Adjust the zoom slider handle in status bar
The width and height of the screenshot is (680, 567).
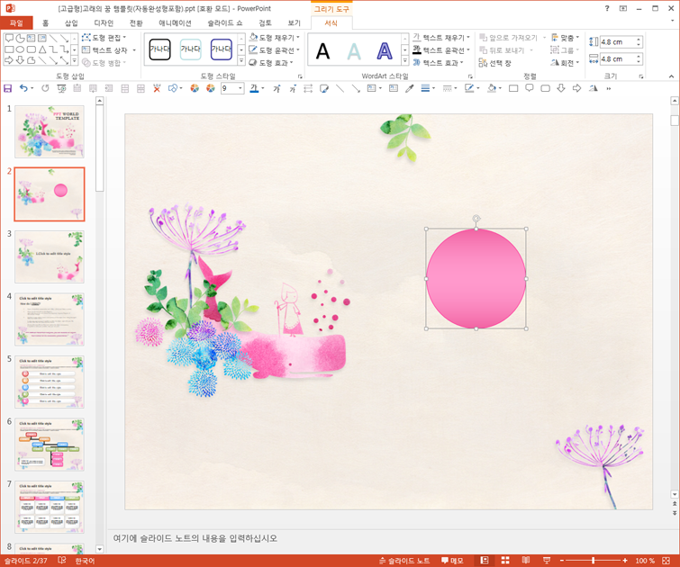point(593,561)
